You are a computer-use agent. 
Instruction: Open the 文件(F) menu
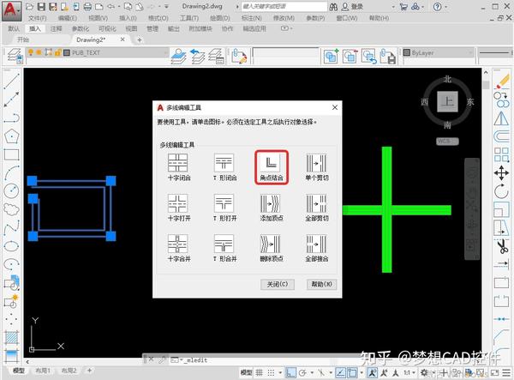pyautogui.click(x=38, y=18)
